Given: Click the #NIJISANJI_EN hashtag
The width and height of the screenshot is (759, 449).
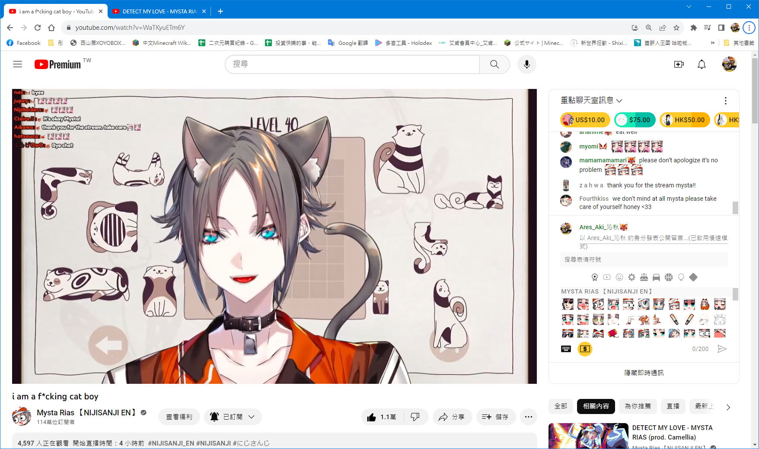Looking at the screenshot, I should pos(171,443).
